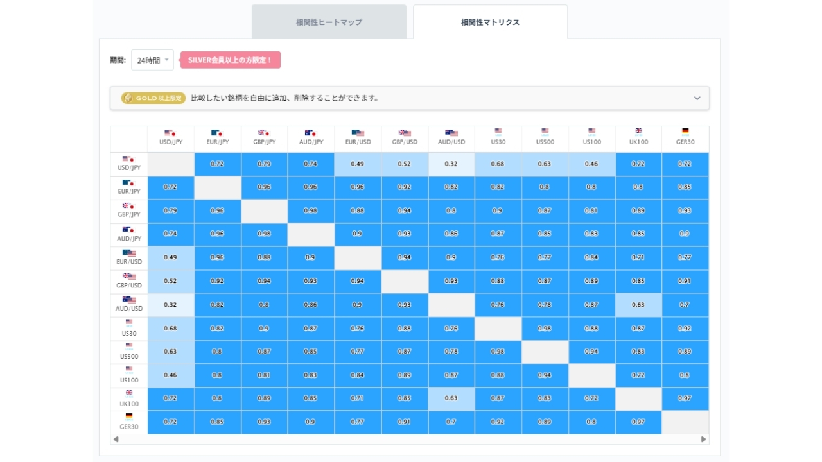Click the GBP/JPY flag in column header
The image size is (822, 462).
point(264,133)
